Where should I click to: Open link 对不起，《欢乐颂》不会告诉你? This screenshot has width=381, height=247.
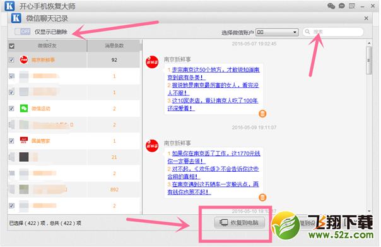[213, 172]
